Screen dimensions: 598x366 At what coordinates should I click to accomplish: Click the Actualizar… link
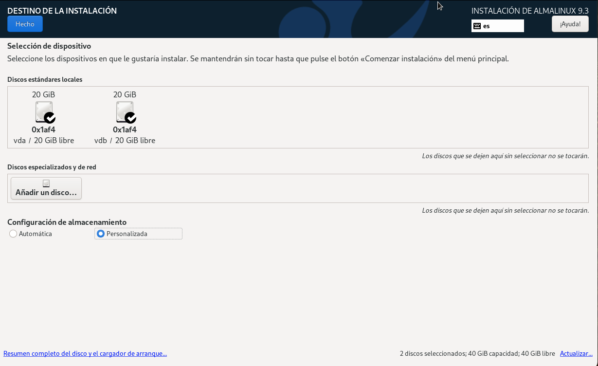coord(576,353)
